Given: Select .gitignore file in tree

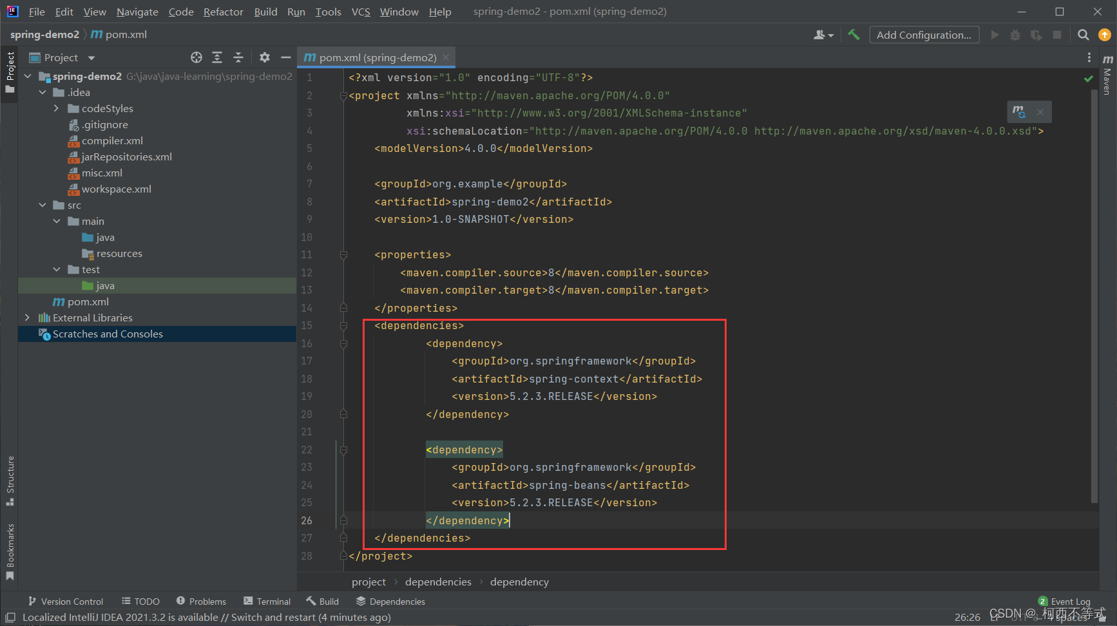Looking at the screenshot, I should pyautogui.click(x=104, y=124).
